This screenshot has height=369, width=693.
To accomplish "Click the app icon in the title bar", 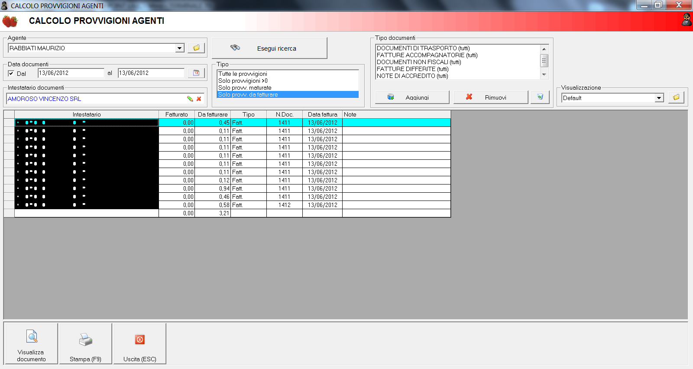I will [4, 6].
